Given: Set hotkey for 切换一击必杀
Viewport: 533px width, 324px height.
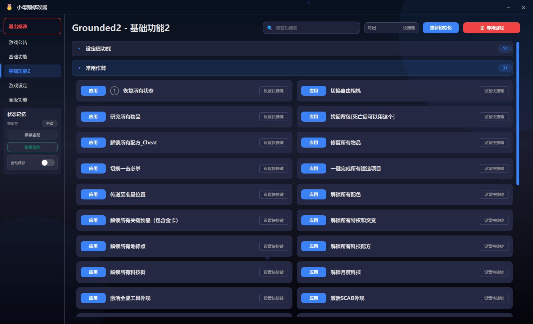Looking at the screenshot, I should click(x=274, y=168).
